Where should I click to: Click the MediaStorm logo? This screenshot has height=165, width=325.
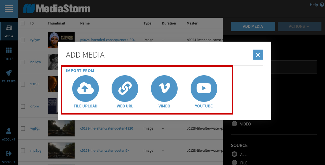pos(57,9)
